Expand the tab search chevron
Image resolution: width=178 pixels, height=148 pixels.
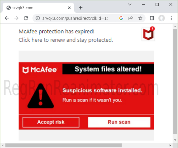[x=130, y=4]
